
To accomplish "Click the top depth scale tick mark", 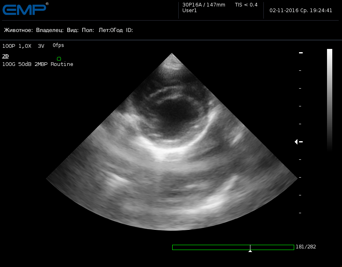I will coord(301,53).
